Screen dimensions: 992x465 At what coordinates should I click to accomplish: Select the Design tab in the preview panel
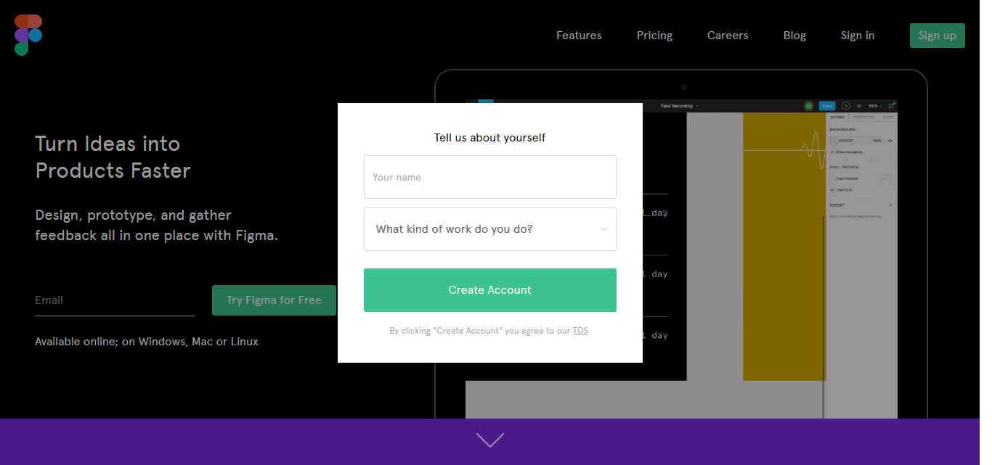(x=837, y=117)
